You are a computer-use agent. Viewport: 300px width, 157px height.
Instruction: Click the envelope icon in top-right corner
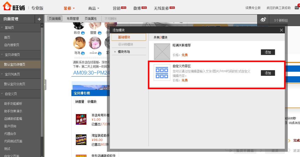click(296, 8)
